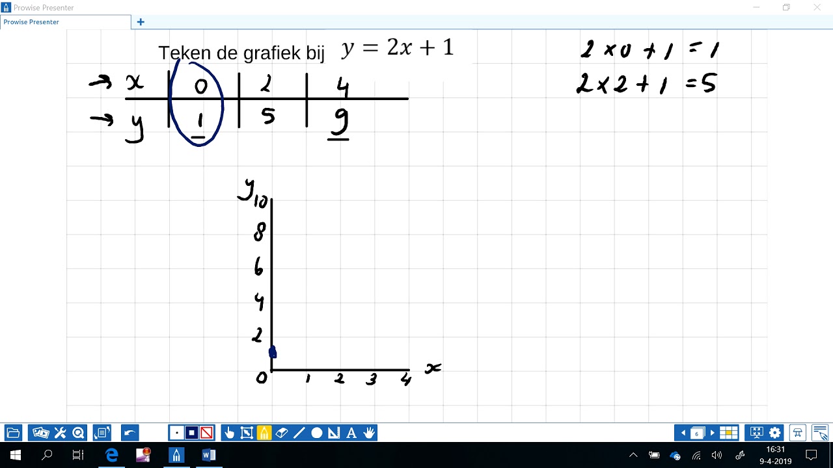Open Microsoft Word from taskbar
The image size is (833, 468).
point(208,455)
